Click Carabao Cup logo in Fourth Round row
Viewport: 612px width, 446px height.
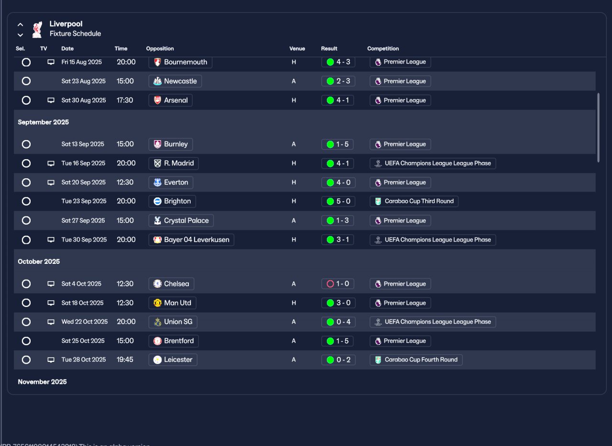coord(378,360)
